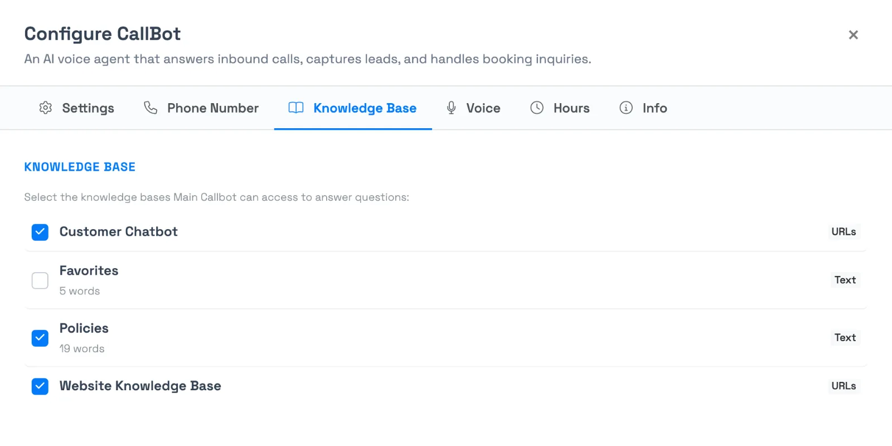Toggle the Website Knowledge Base checkbox
Viewport: 892px width, 446px height.
click(x=40, y=386)
